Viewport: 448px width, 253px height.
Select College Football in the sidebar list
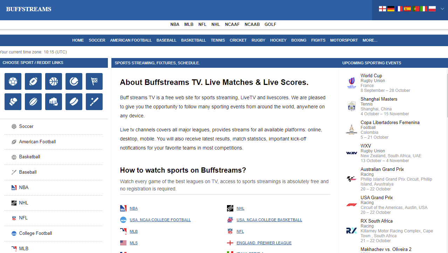coord(54,233)
